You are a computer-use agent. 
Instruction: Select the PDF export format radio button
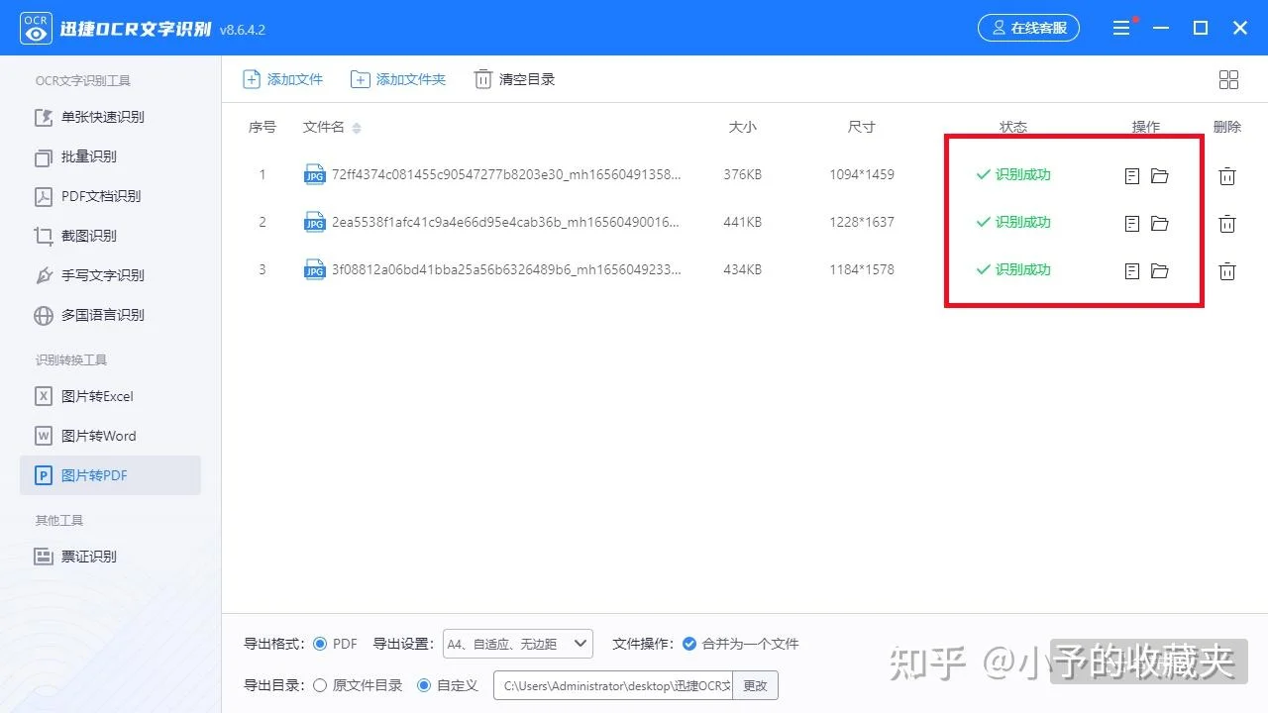click(x=320, y=643)
